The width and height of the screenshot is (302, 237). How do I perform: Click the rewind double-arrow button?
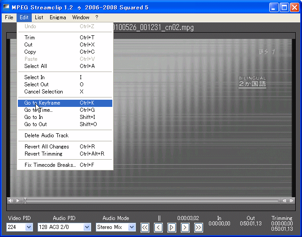pyautogui.click(x=145, y=227)
